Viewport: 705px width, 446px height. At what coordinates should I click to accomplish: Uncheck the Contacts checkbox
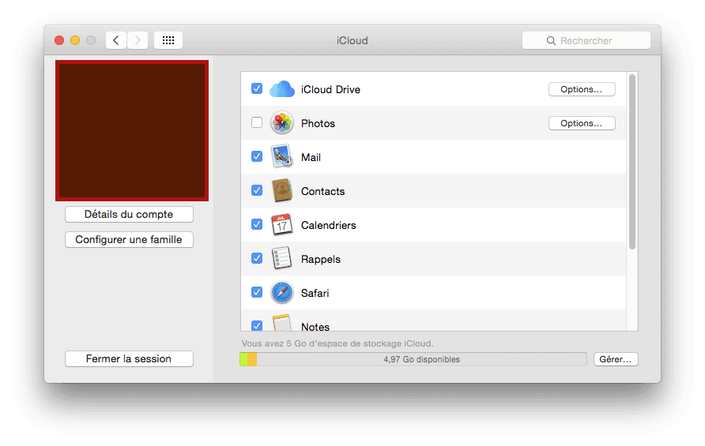click(257, 190)
